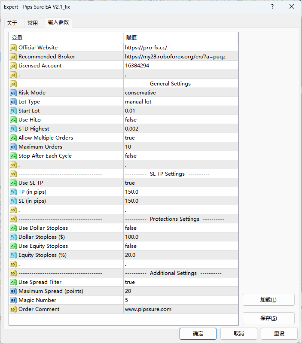Click the Use HiLo boolean icon
This screenshot has width=302, height=344.
pyautogui.click(x=13, y=120)
